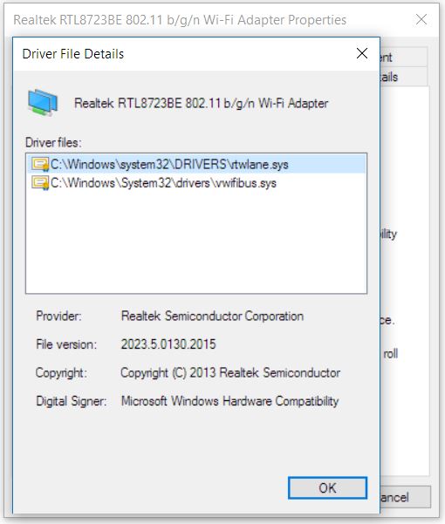The image size is (445, 524).
Task: Click the partially visible top-row tab behind dialog
Action: click(x=403, y=58)
